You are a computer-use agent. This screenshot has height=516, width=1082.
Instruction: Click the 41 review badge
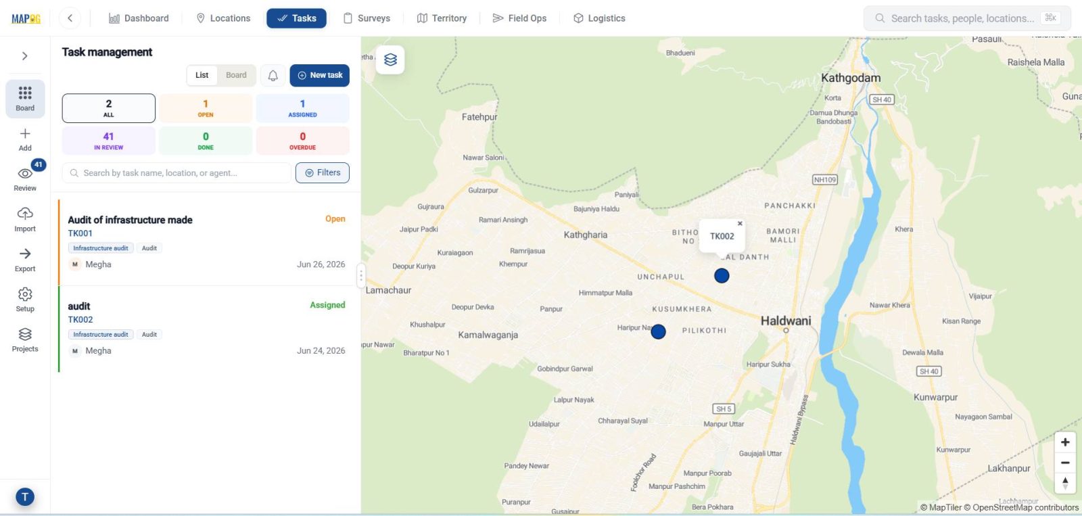point(39,164)
